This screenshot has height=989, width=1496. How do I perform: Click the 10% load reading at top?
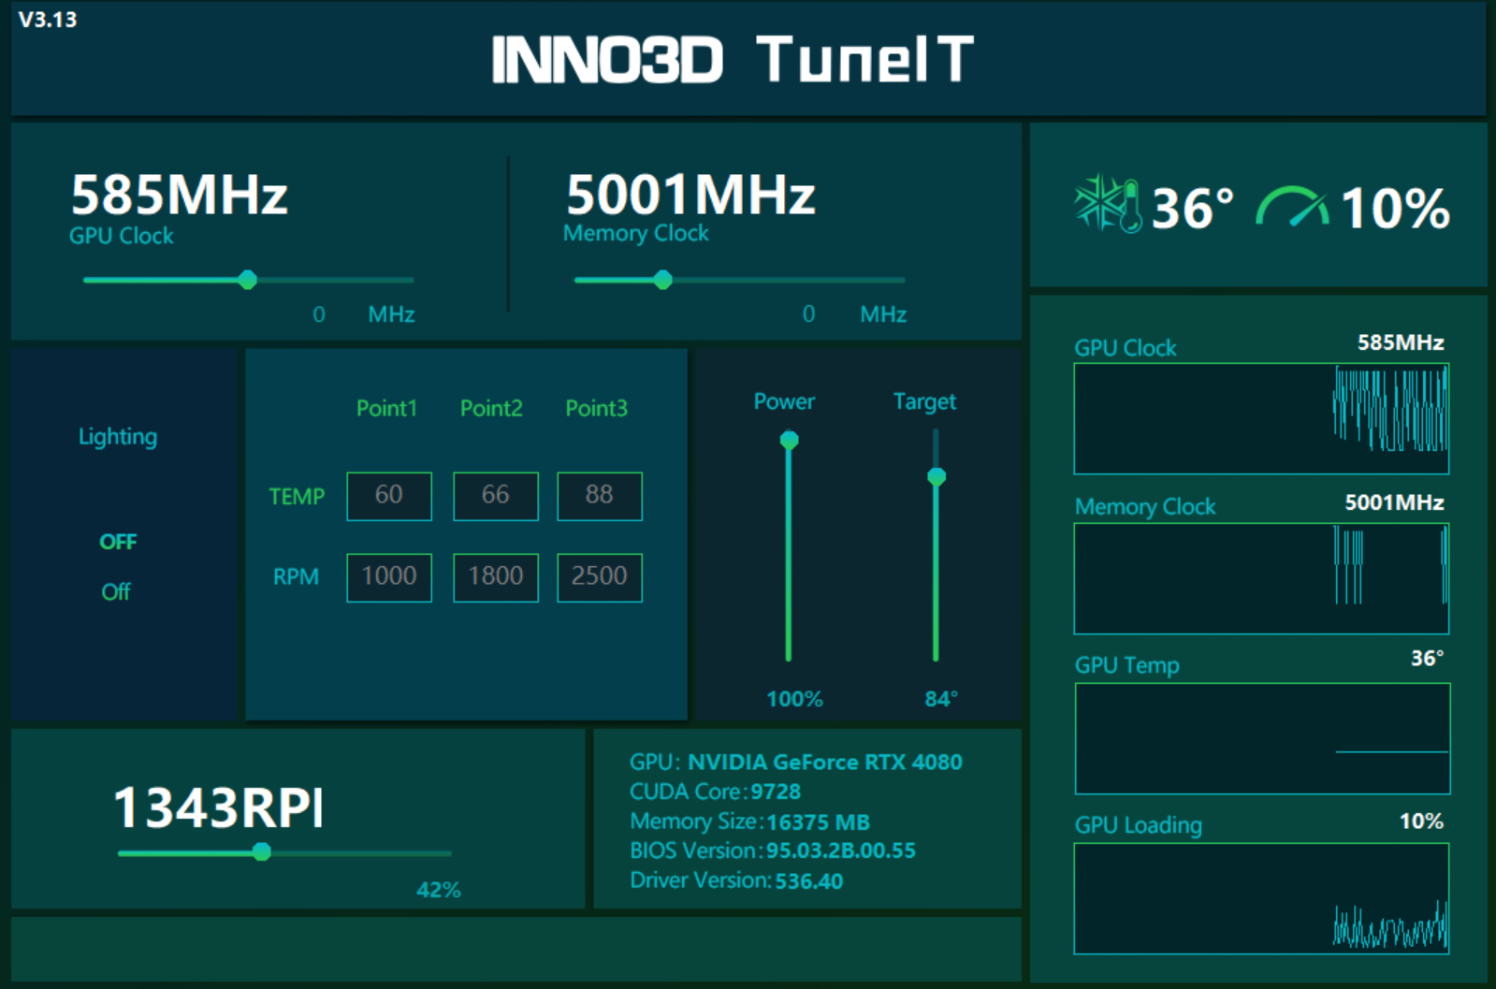[x=1395, y=208]
